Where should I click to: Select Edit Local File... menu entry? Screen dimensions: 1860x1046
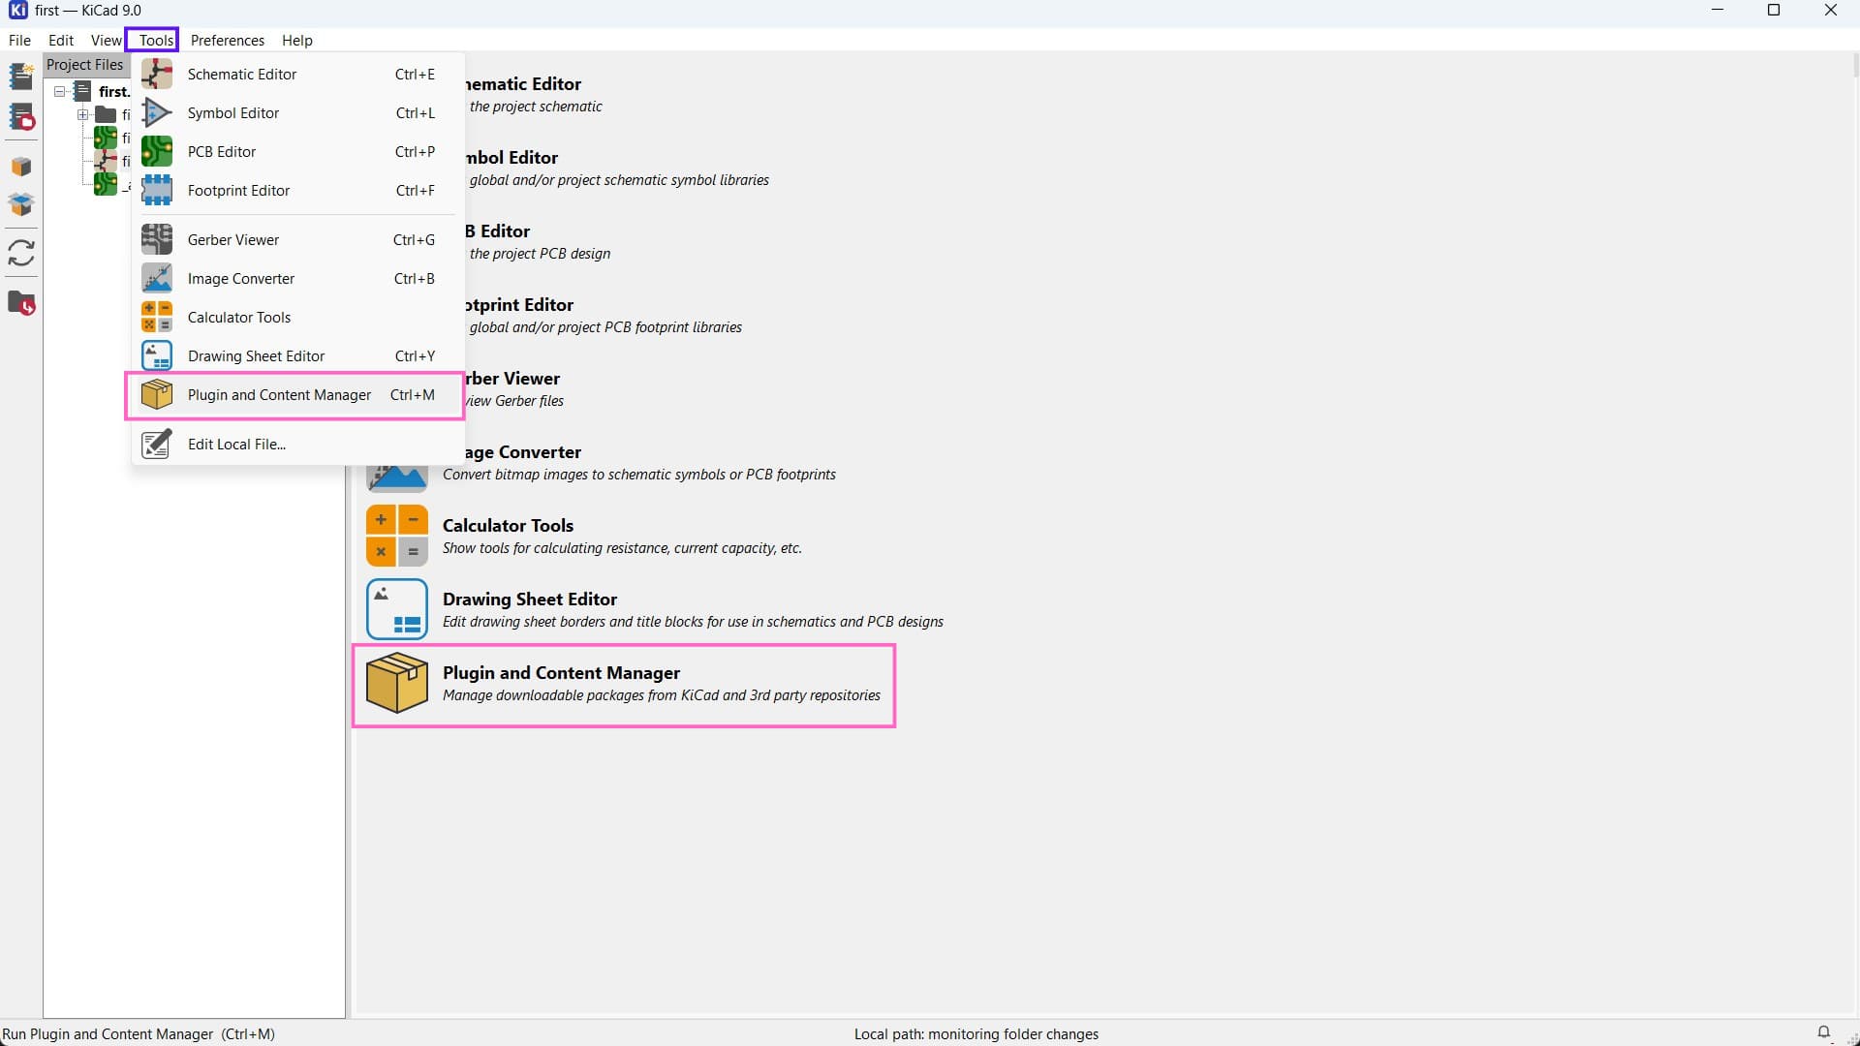236,445
